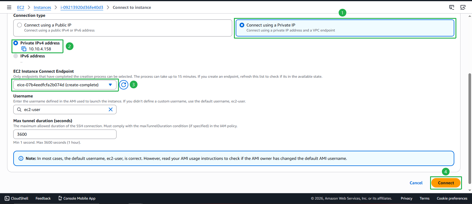Open instance i-09213920d36fe40d3 breadcrumb link
The width and height of the screenshot is (472, 204).
(x=82, y=7)
